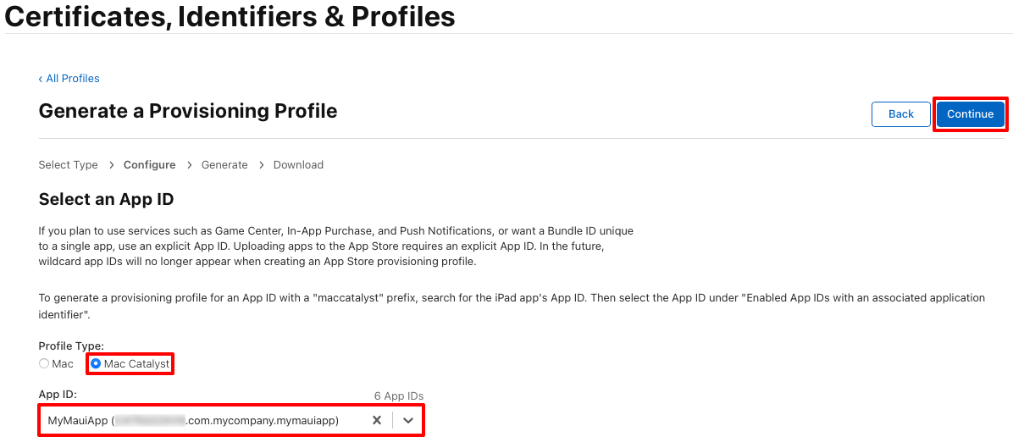1013x448 pixels.
Task: Click the chevron after Select Type step
Action: 111,165
